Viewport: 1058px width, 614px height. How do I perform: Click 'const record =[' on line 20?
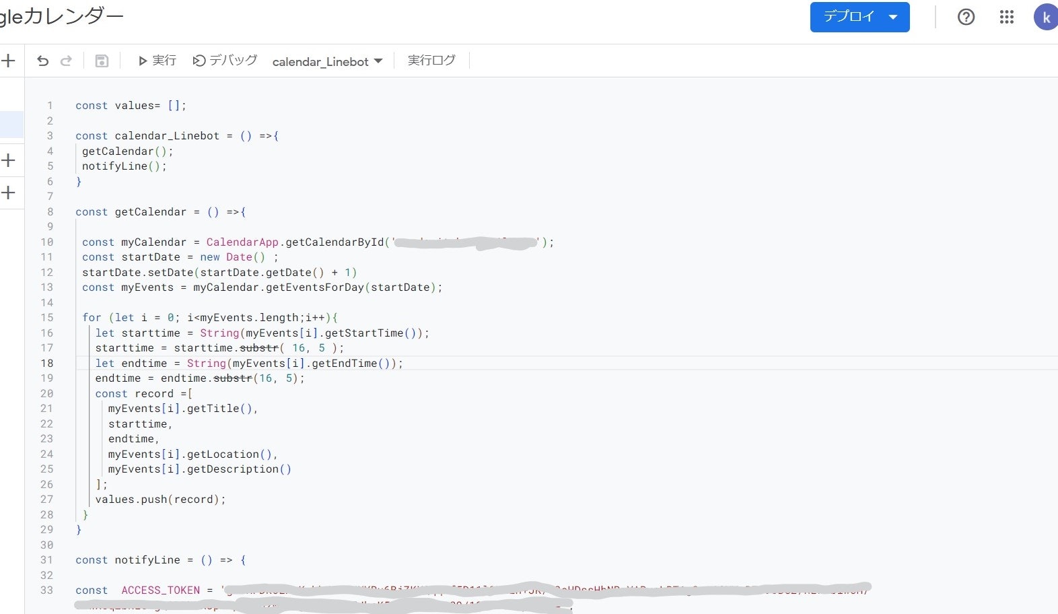144,394
